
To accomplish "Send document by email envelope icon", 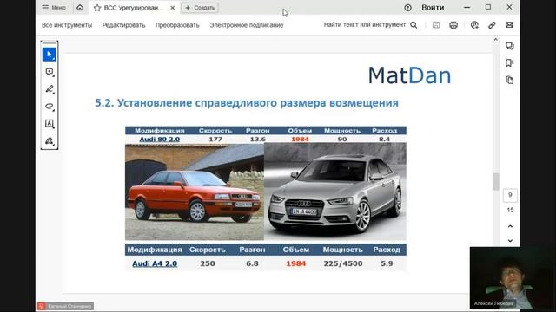I will pos(509,25).
